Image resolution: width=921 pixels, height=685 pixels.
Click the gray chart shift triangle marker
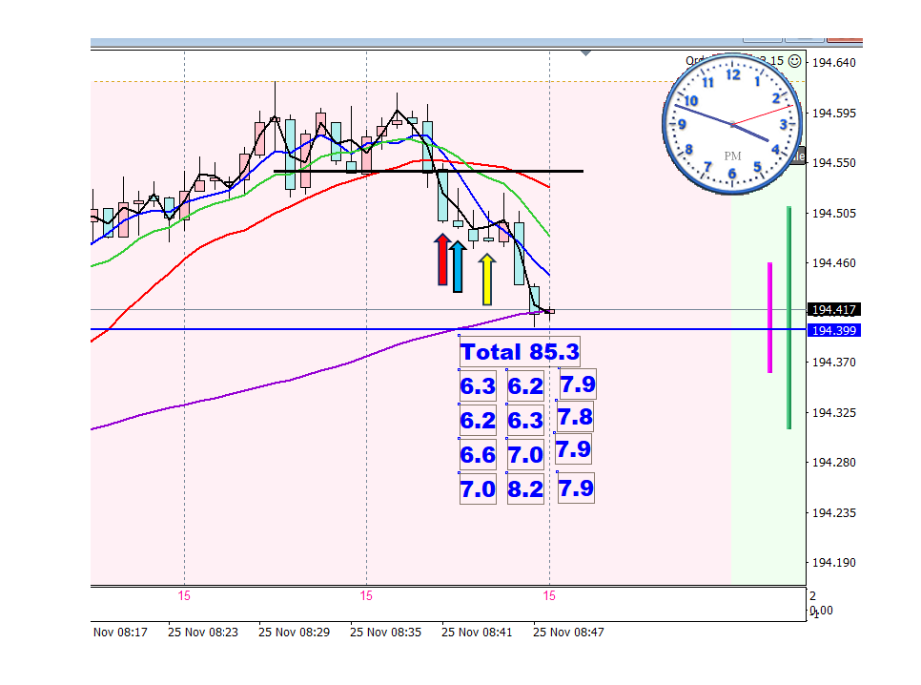click(585, 53)
